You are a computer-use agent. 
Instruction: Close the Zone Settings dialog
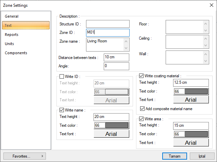(211, 5)
